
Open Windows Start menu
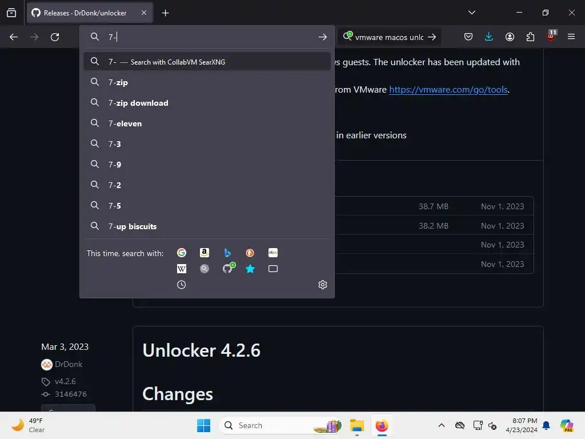click(204, 425)
